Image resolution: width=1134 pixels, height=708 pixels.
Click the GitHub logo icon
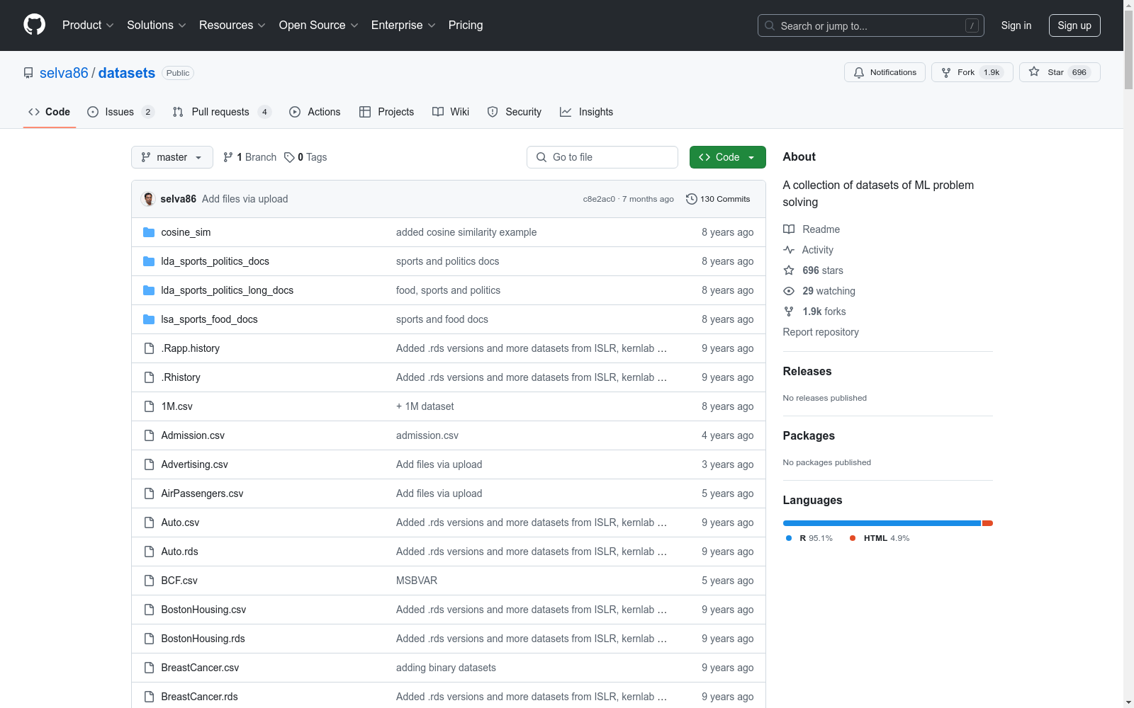[x=34, y=25]
